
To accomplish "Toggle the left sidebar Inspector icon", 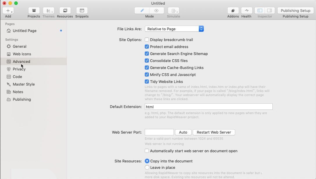I will [260, 11].
